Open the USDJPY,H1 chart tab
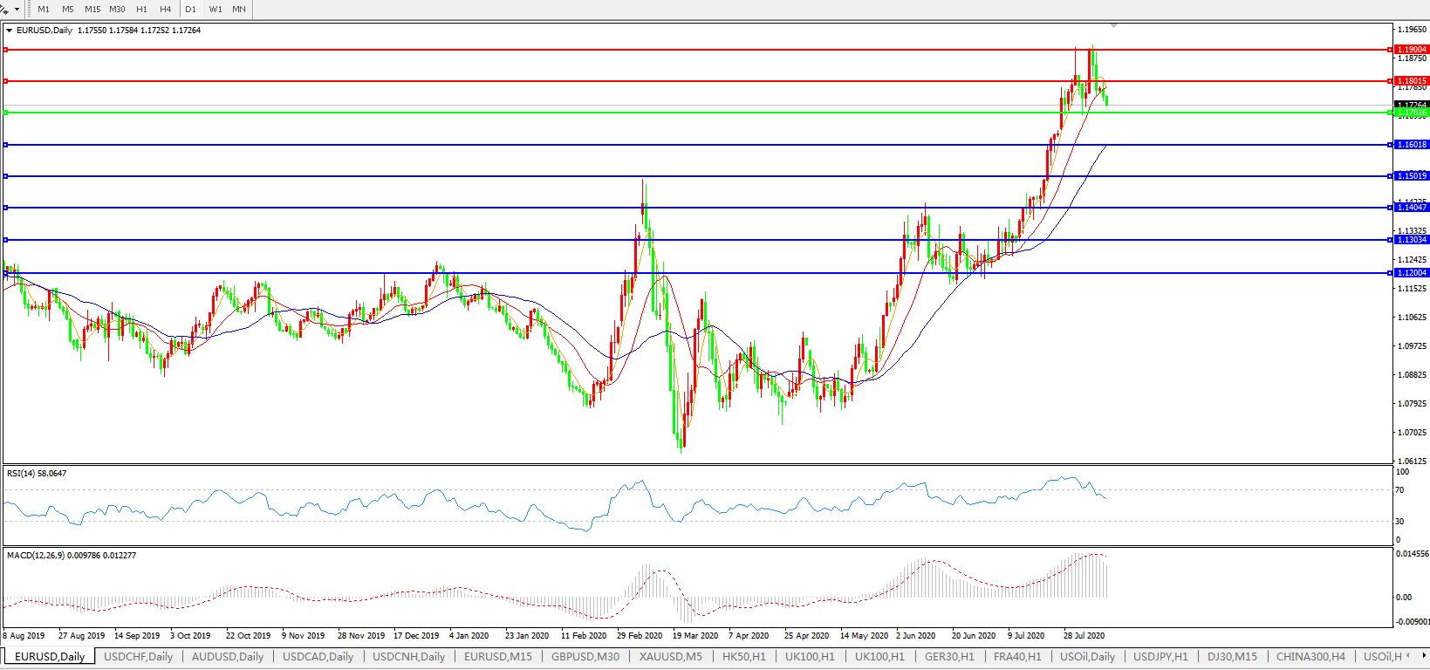 [x=1160, y=656]
